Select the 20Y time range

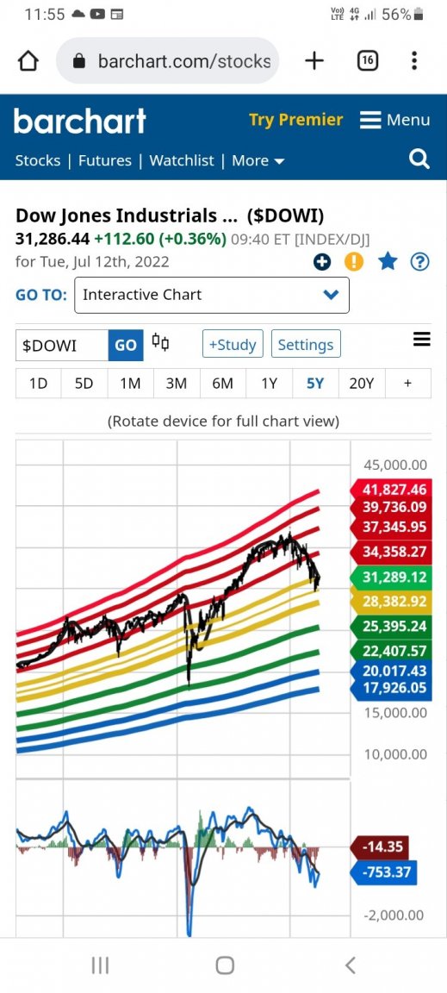pyautogui.click(x=362, y=383)
